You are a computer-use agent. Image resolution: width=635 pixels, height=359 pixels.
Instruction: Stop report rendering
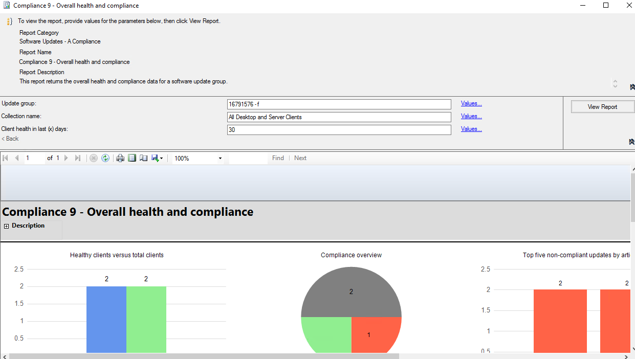click(x=94, y=158)
